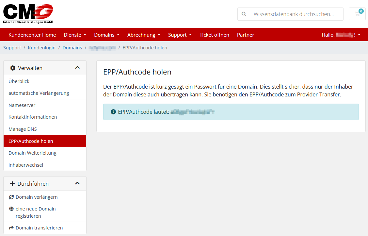
Task: Click the Kundenlogin breadcrumb link
Action: (x=42, y=48)
